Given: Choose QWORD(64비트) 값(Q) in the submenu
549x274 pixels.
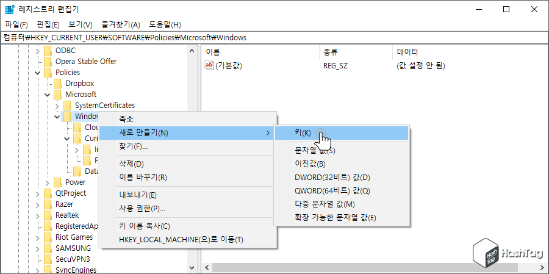Looking at the screenshot, I should [342, 190].
